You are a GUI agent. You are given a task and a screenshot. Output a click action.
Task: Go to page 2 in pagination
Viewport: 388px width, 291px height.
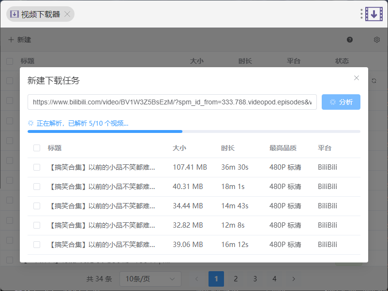tap(236, 279)
